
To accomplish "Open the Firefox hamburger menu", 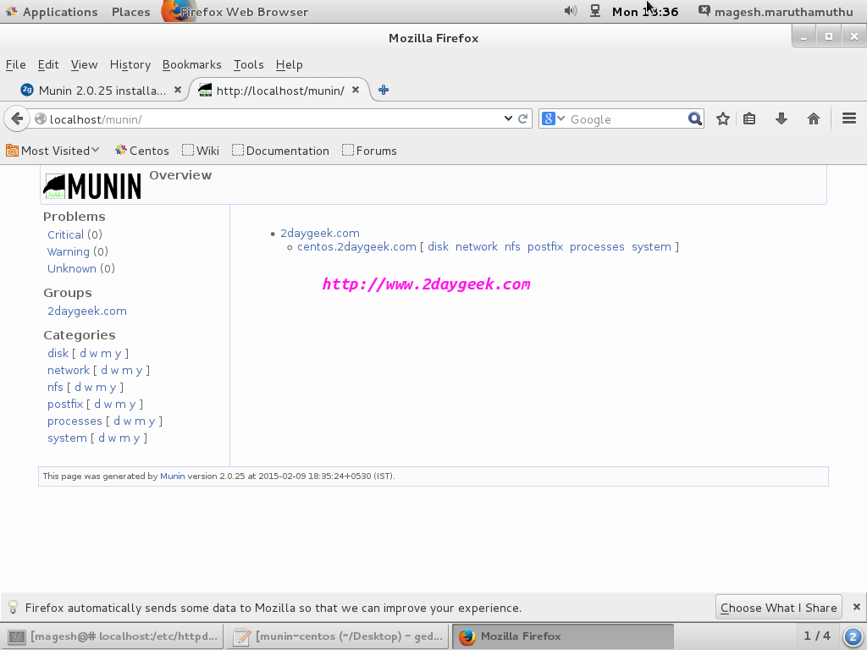I will 849,118.
